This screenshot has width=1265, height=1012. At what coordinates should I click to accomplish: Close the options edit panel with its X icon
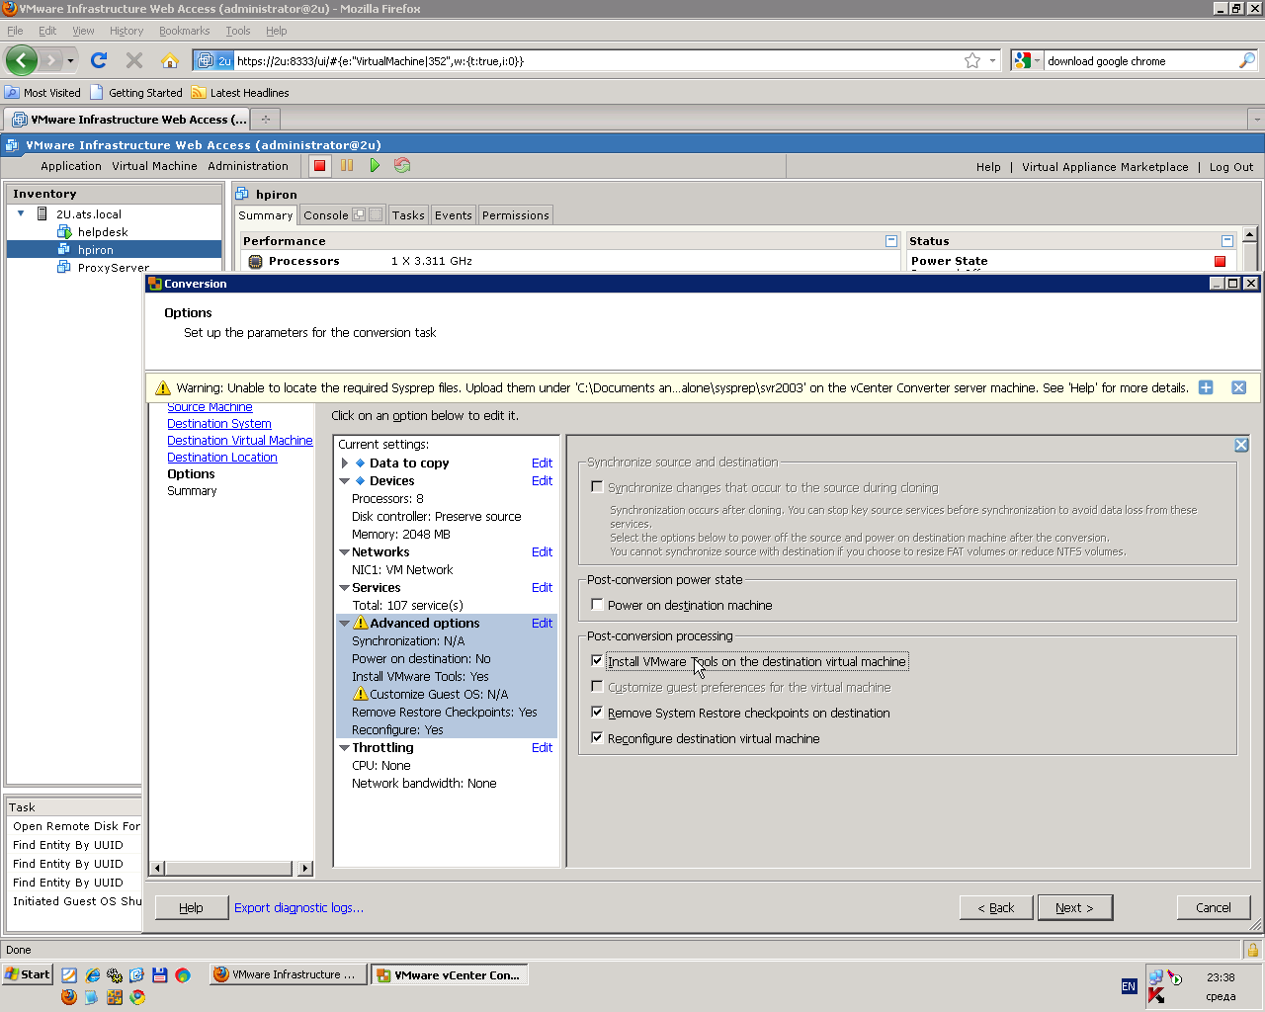pyautogui.click(x=1241, y=445)
